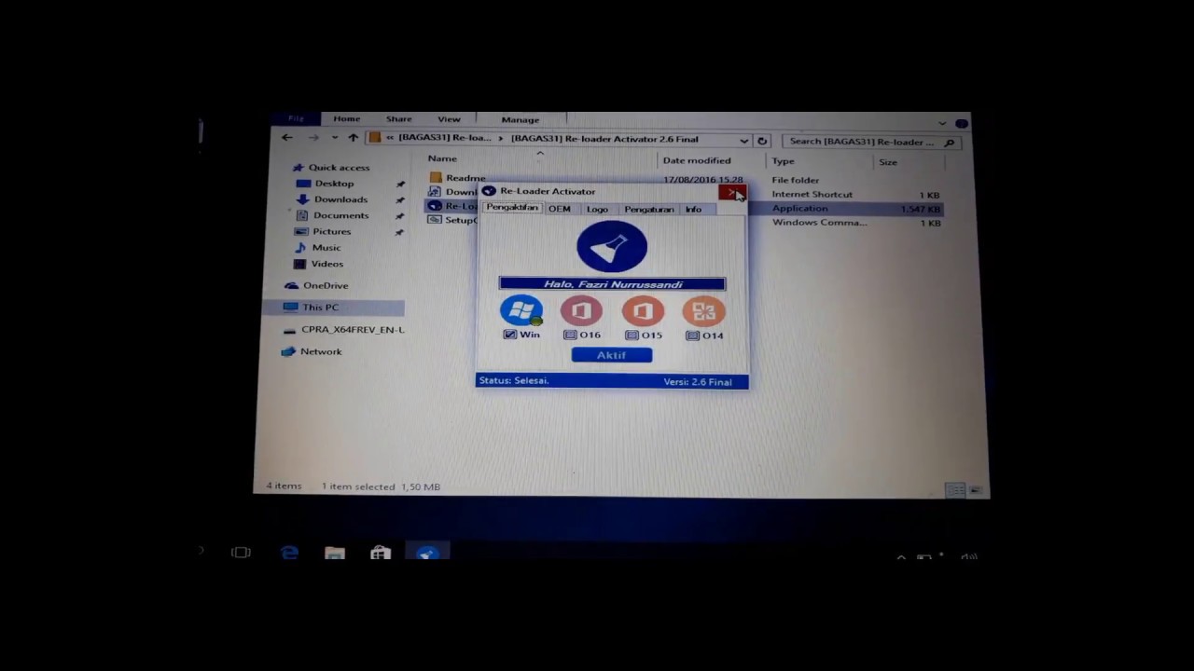Screen dimensions: 1194x671
Task: Click the Re-Loader Activator title bar icon
Action: pos(489,191)
